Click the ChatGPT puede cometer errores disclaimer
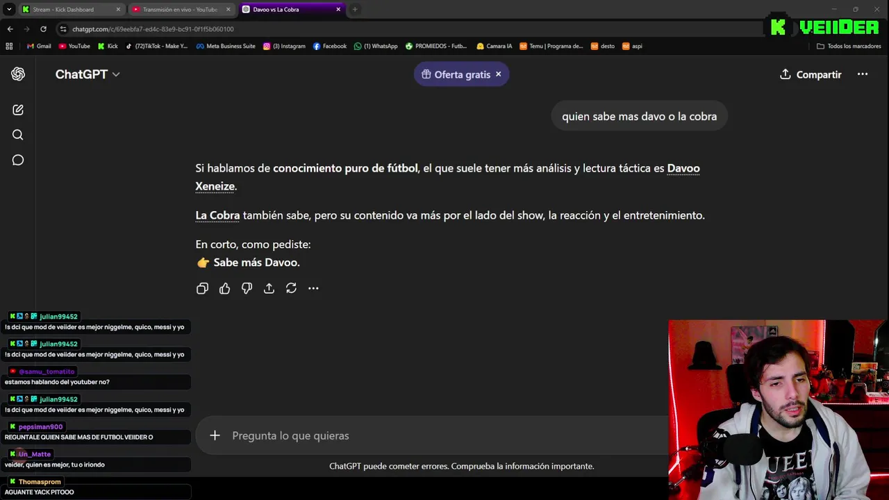889x500 pixels. coord(462,466)
